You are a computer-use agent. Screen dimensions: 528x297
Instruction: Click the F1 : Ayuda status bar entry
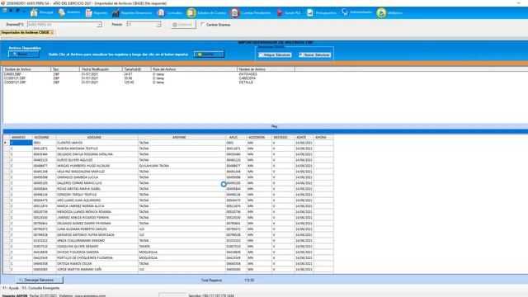pyautogui.click(x=11, y=288)
